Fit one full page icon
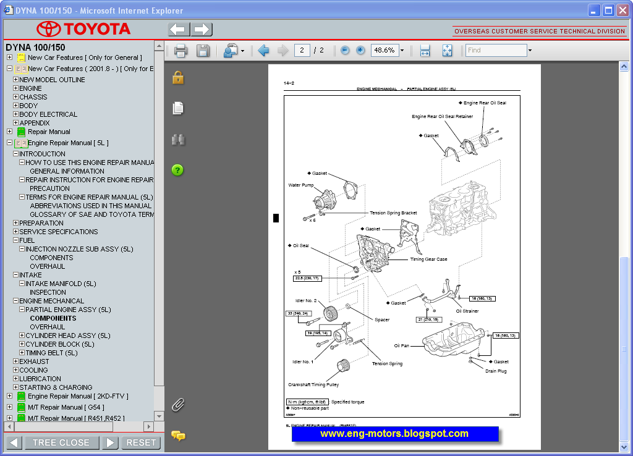The image size is (633, 456). click(447, 51)
